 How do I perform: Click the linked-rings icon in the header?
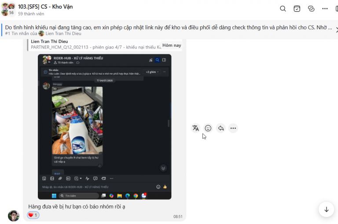click(x=311, y=9)
